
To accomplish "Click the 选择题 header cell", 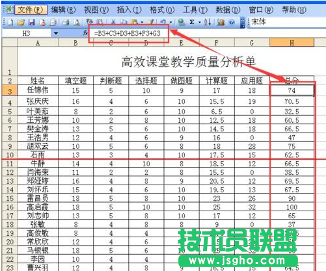I will click(146, 81).
